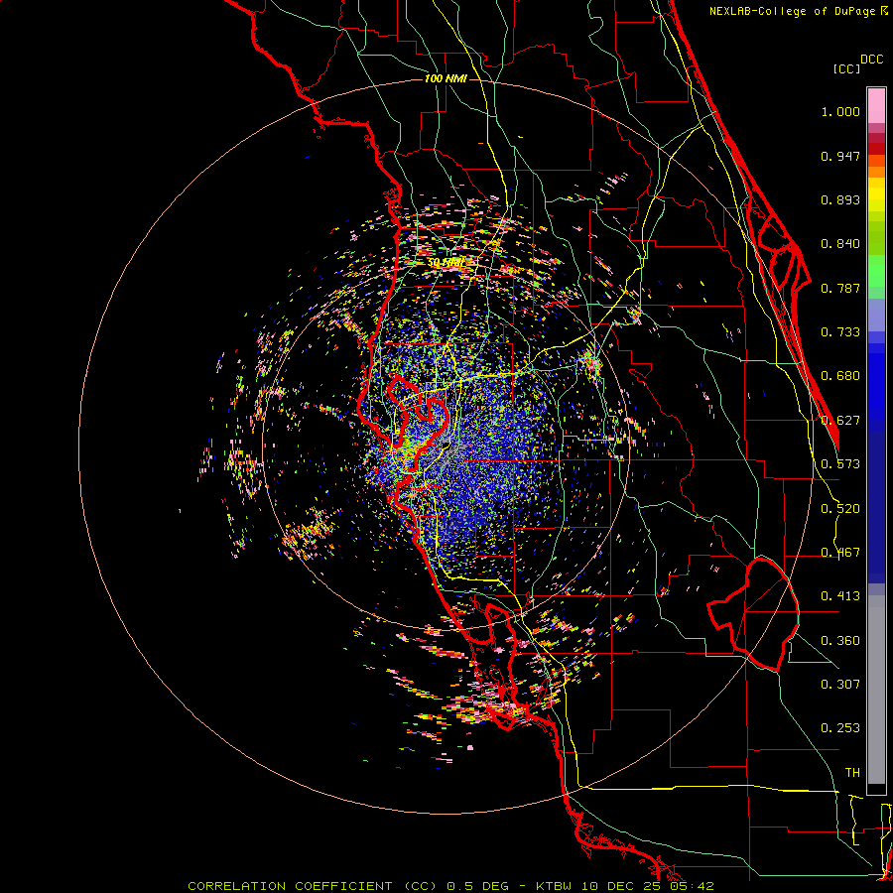Image resolution: width=893 pixels, height=893 pixels.
Task: Click the 0.787 color scale label
Action: tap(840, 288)
